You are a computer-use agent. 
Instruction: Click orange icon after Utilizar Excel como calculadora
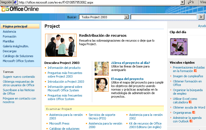pos(190,102)
